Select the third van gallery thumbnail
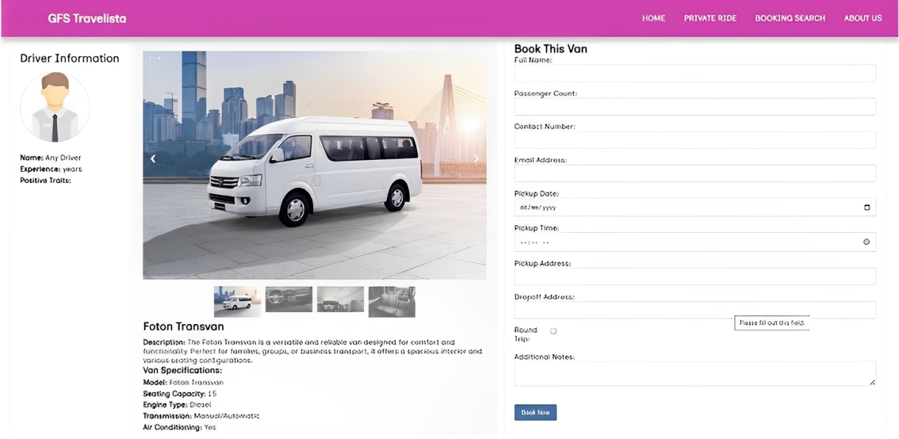Viewport: 899px width, 439px height. tap(340, 299)
